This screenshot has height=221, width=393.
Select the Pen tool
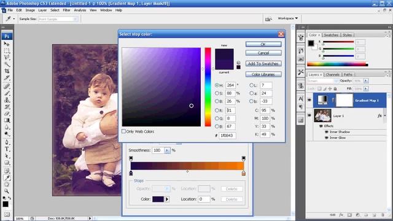(7, 142)
